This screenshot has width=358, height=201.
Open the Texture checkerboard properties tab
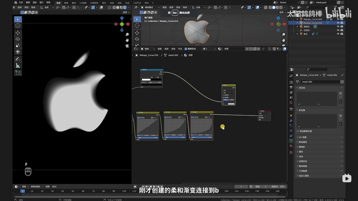click(291, 152)
